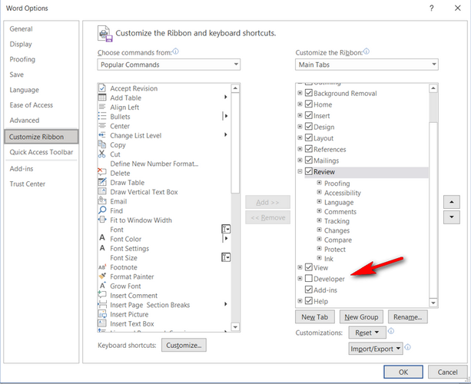
Task: Toggle the Layout tab checkbox
Action: click(309, 137)
